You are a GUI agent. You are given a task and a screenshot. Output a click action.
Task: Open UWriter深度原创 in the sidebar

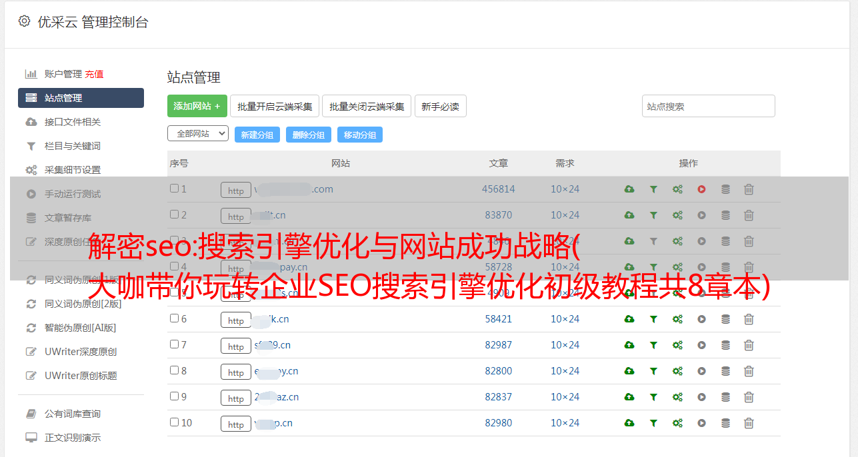point(81,352)
